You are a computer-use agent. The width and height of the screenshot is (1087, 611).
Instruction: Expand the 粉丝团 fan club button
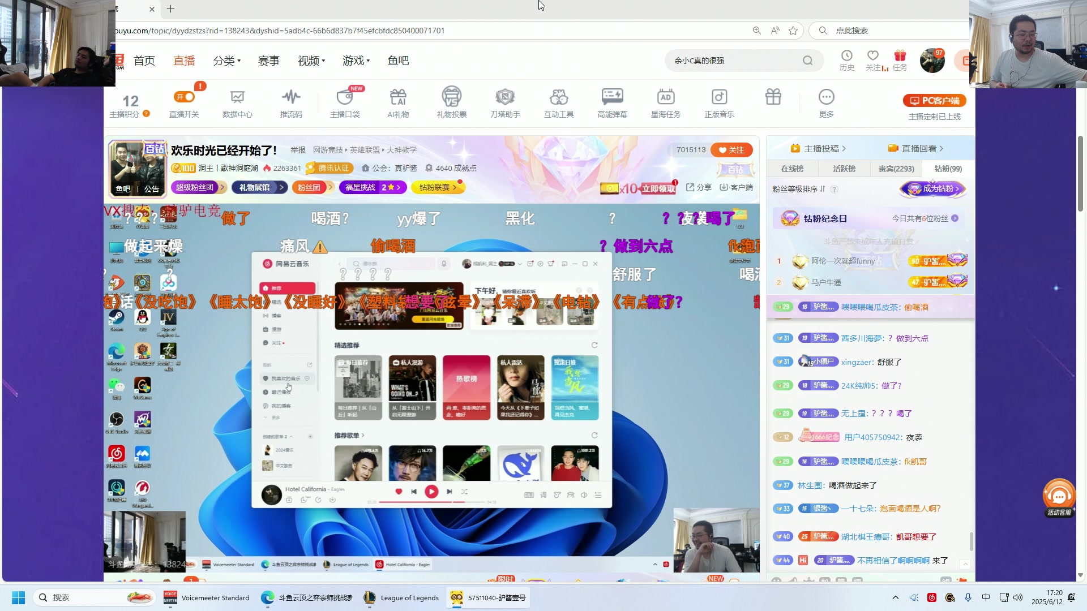313,187
